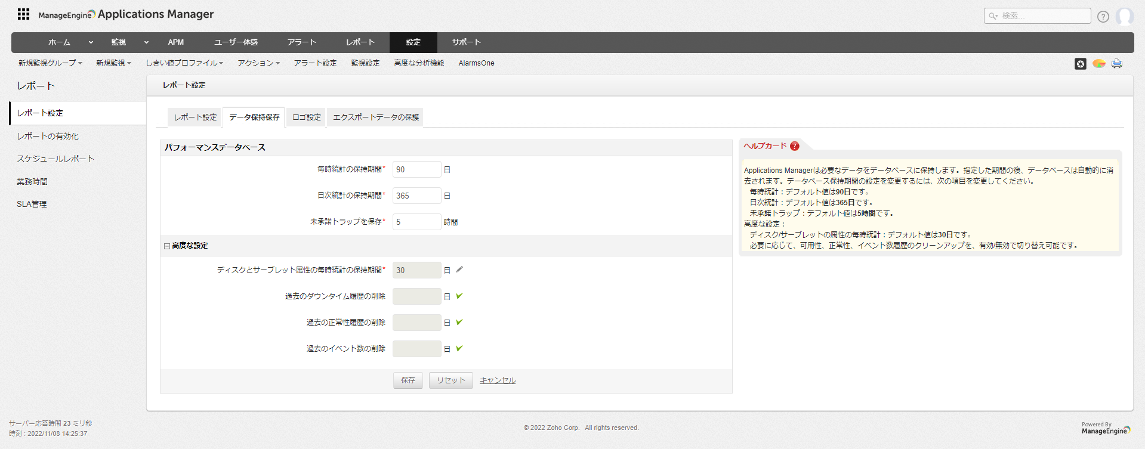Open the user profile avatar
Image resolution: width=1145 pixels, height=449 pixels.
click(1124, 16)
